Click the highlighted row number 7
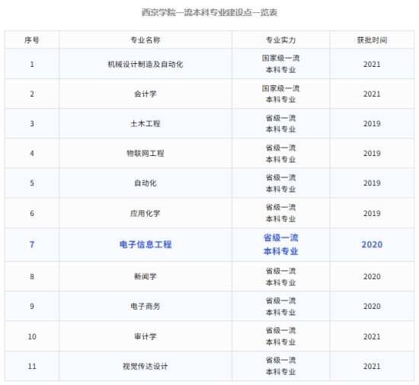Image resolution: width=419 pixels, height=385 pixels. click(x=32, y=244)
